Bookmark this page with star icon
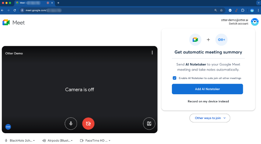Viewport: 261px width, 144px height. tap(221, 10)
